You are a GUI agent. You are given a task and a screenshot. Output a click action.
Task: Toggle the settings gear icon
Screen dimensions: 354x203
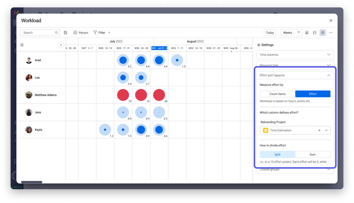(x=323, y=33)
